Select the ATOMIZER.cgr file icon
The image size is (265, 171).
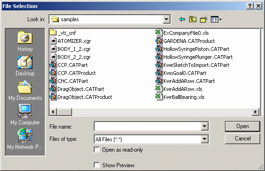[53, 41]
